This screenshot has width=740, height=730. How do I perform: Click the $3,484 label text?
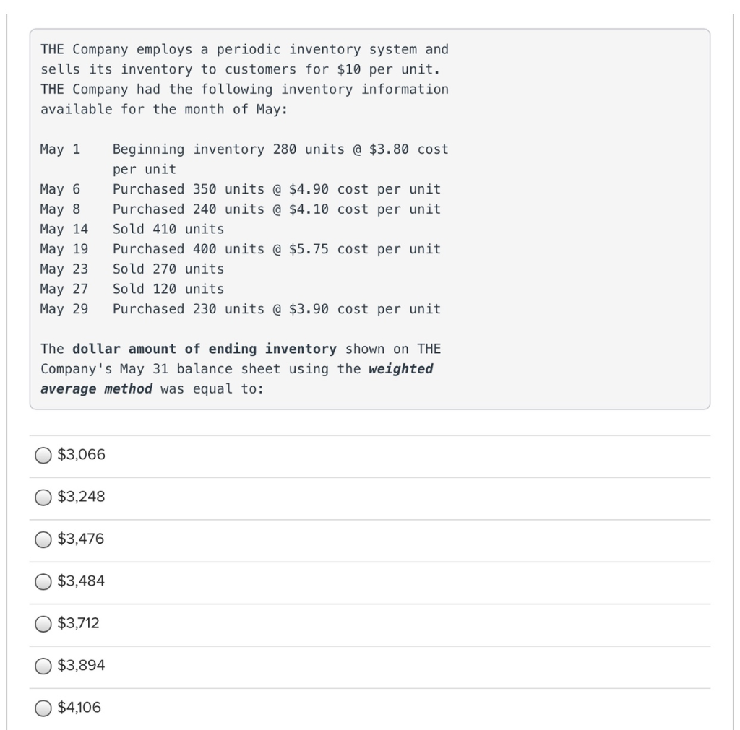79,581
